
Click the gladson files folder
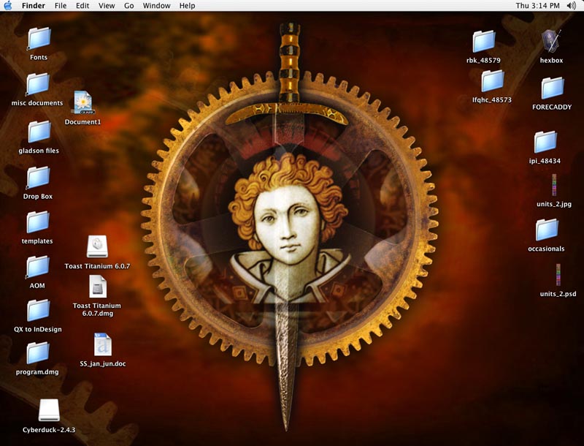(x=39, y=132)
